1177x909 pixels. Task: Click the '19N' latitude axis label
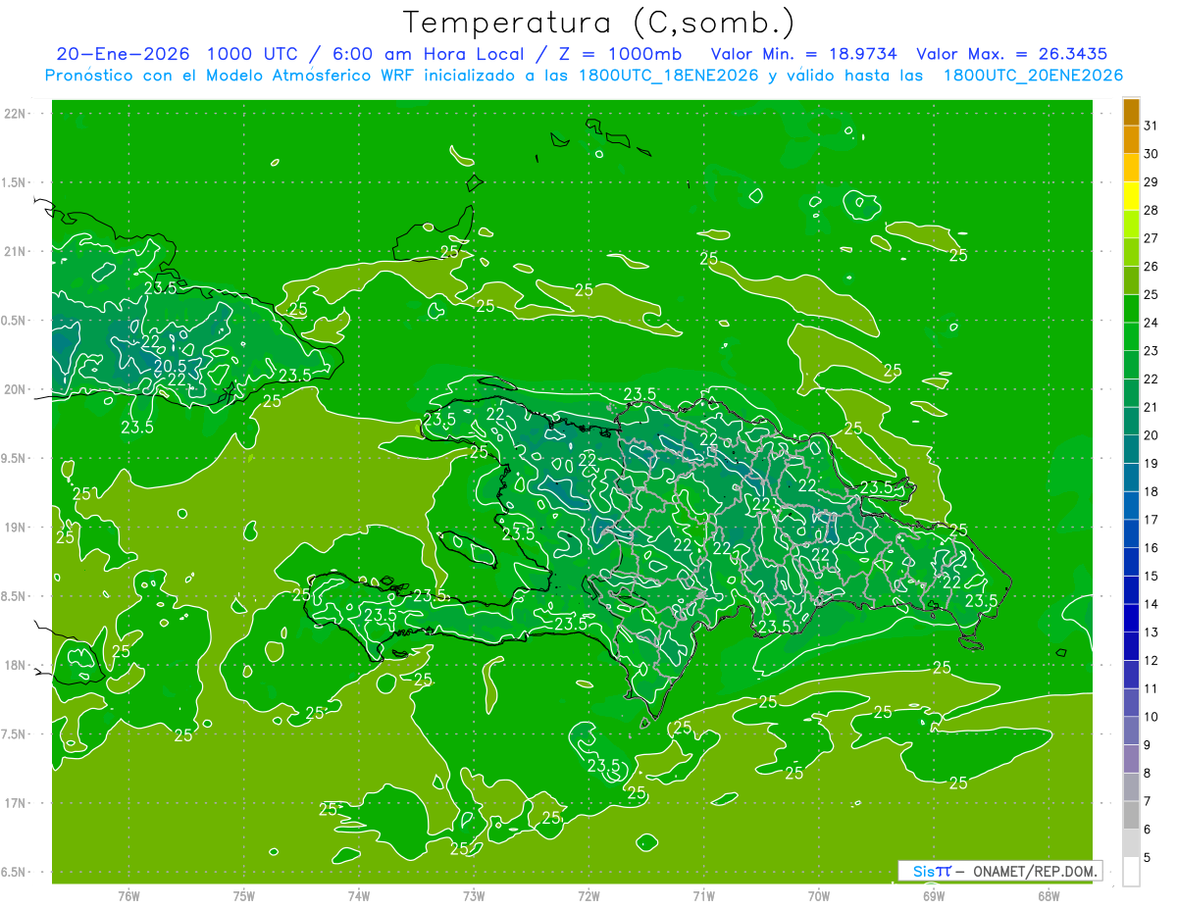[x=15, y=527]
